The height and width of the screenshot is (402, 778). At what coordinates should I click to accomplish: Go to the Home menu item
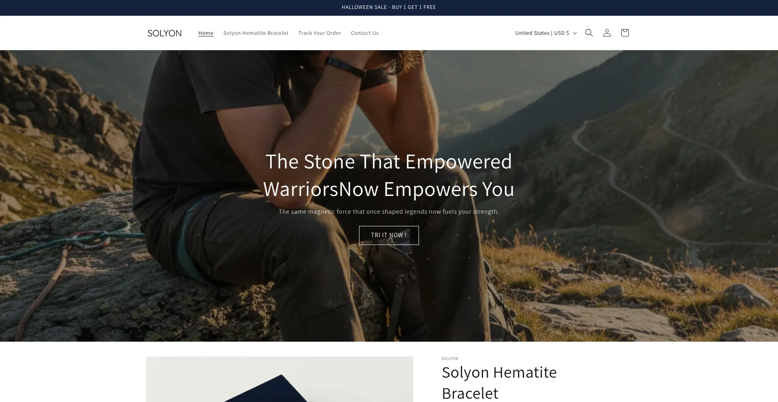tap(206, 33)
